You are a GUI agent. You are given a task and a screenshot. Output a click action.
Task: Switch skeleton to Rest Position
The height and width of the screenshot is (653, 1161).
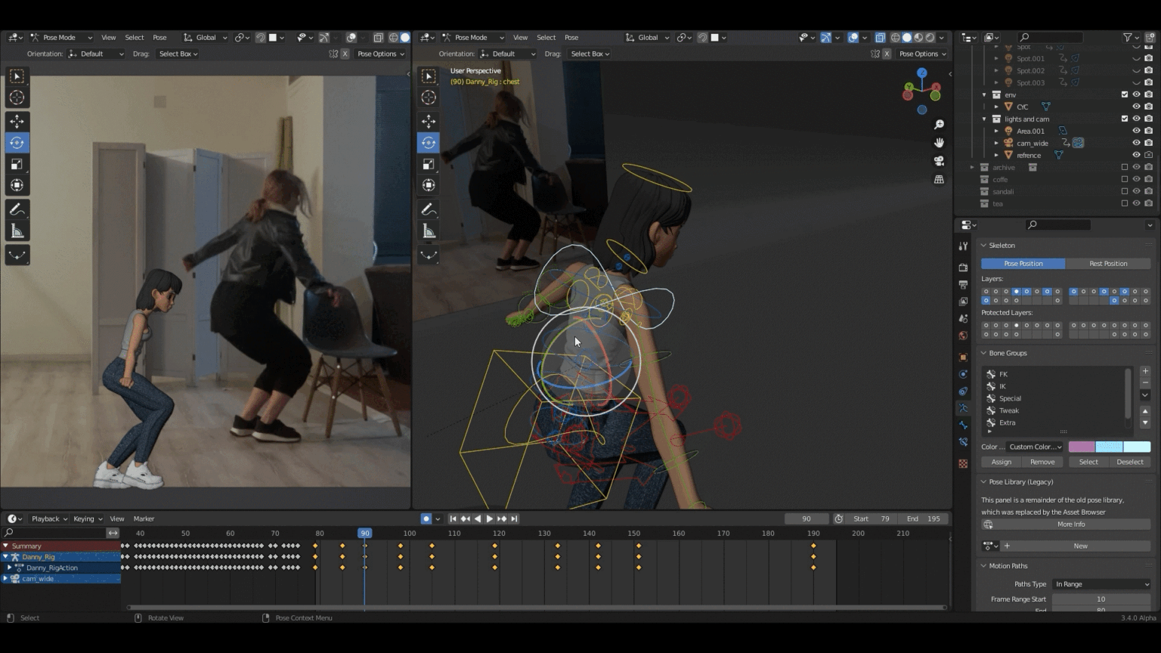coord(1108,264)
